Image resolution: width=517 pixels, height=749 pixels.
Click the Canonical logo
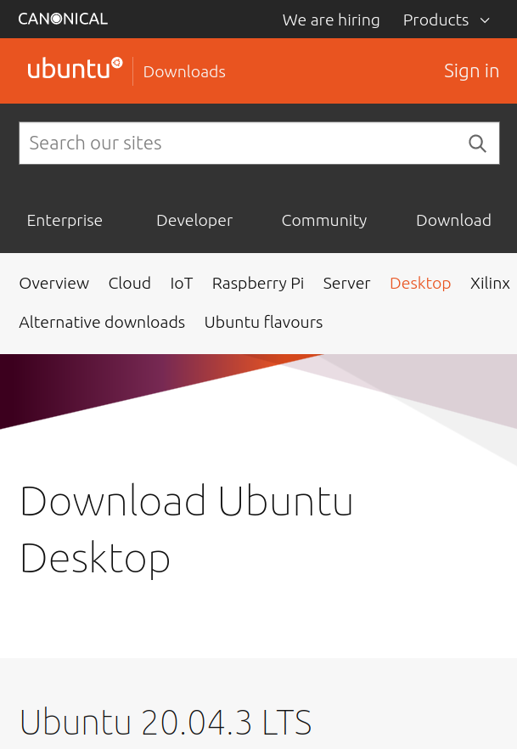(x=63, y=19)
